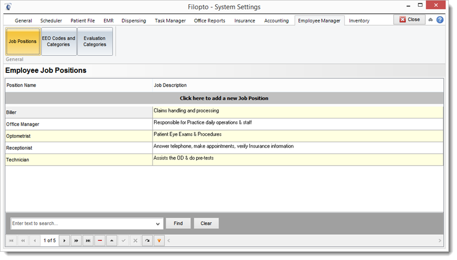
Task: Click the edit record up-triangle button
Action: click(111, 241)
